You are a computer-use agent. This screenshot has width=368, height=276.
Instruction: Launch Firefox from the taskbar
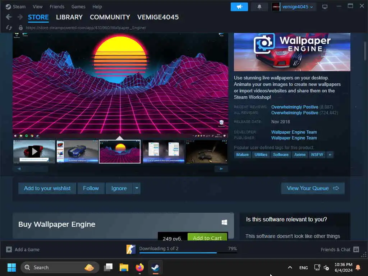pyautogui.click(x=140, y=267)
